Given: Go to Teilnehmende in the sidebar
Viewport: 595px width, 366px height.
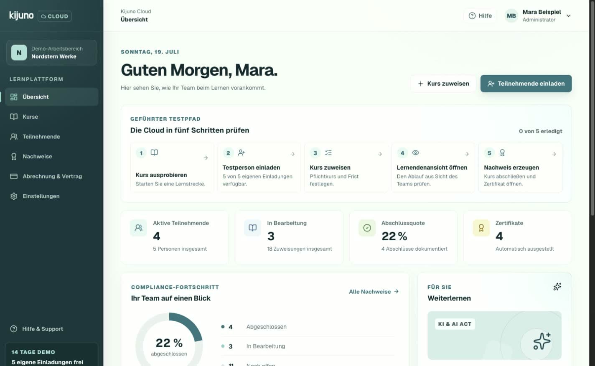Looking at the screenshot, I should pos(51,137).
